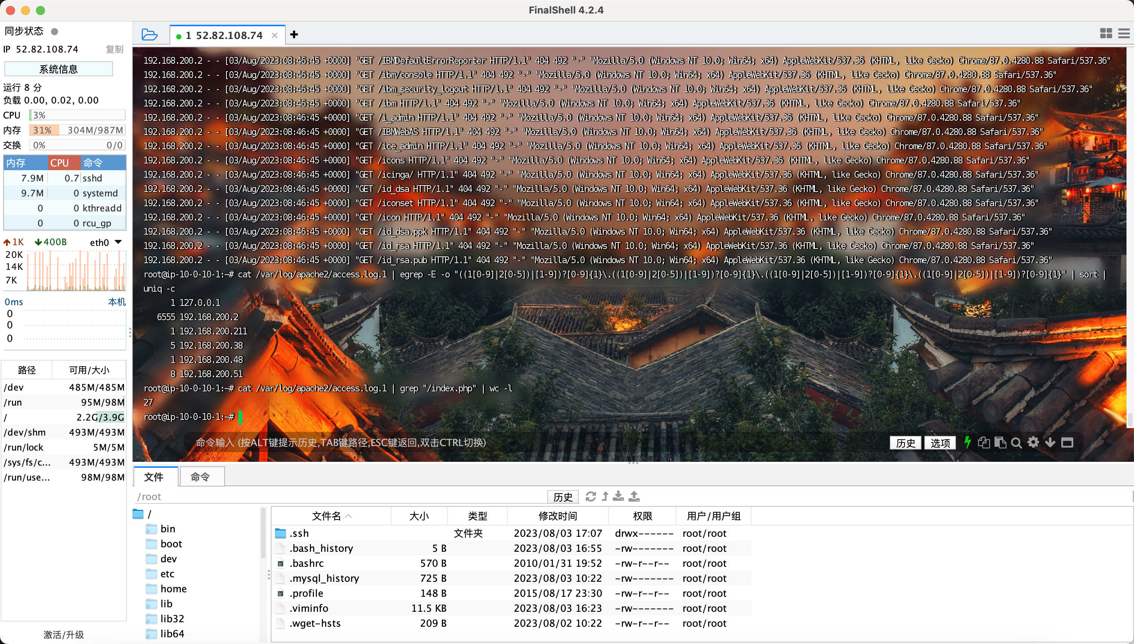
Task: Open the eth0 network interface dropdown
Action: pos(118,242)
